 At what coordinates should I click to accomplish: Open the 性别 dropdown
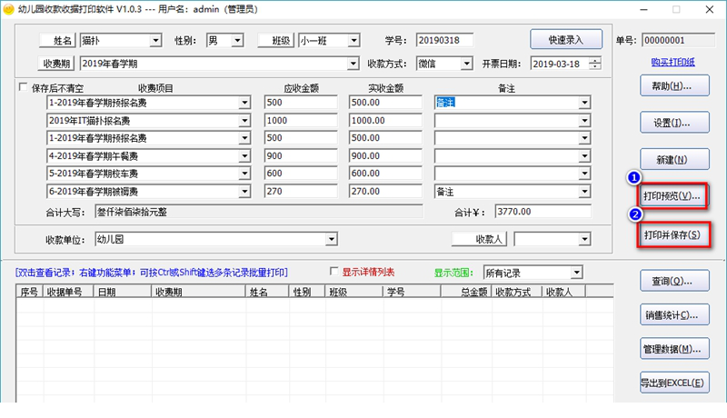coord(237,40)
